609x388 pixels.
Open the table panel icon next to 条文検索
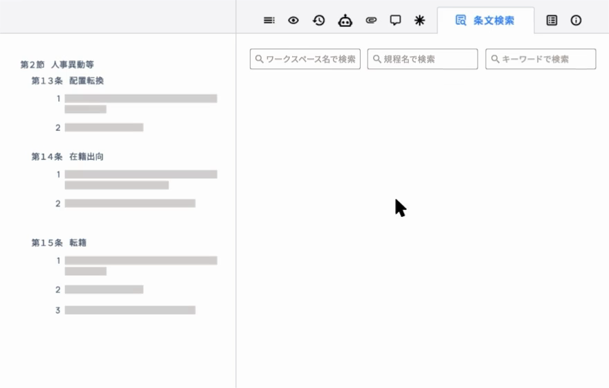click(552, 21)
